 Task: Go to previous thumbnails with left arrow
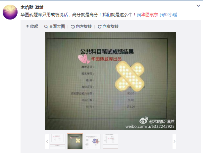47,141
